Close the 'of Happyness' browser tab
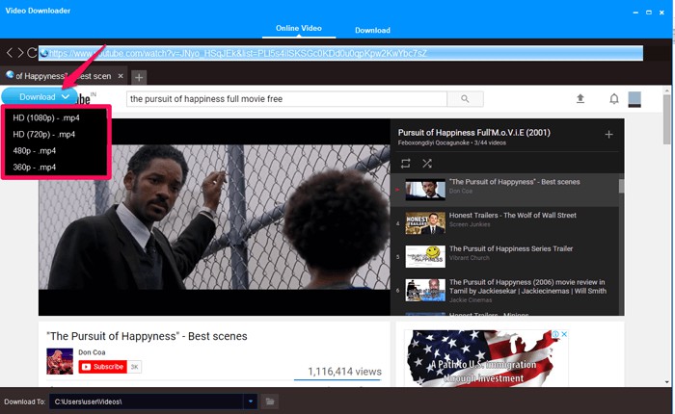The image size is (675, 414). click(x=121, y=76)
